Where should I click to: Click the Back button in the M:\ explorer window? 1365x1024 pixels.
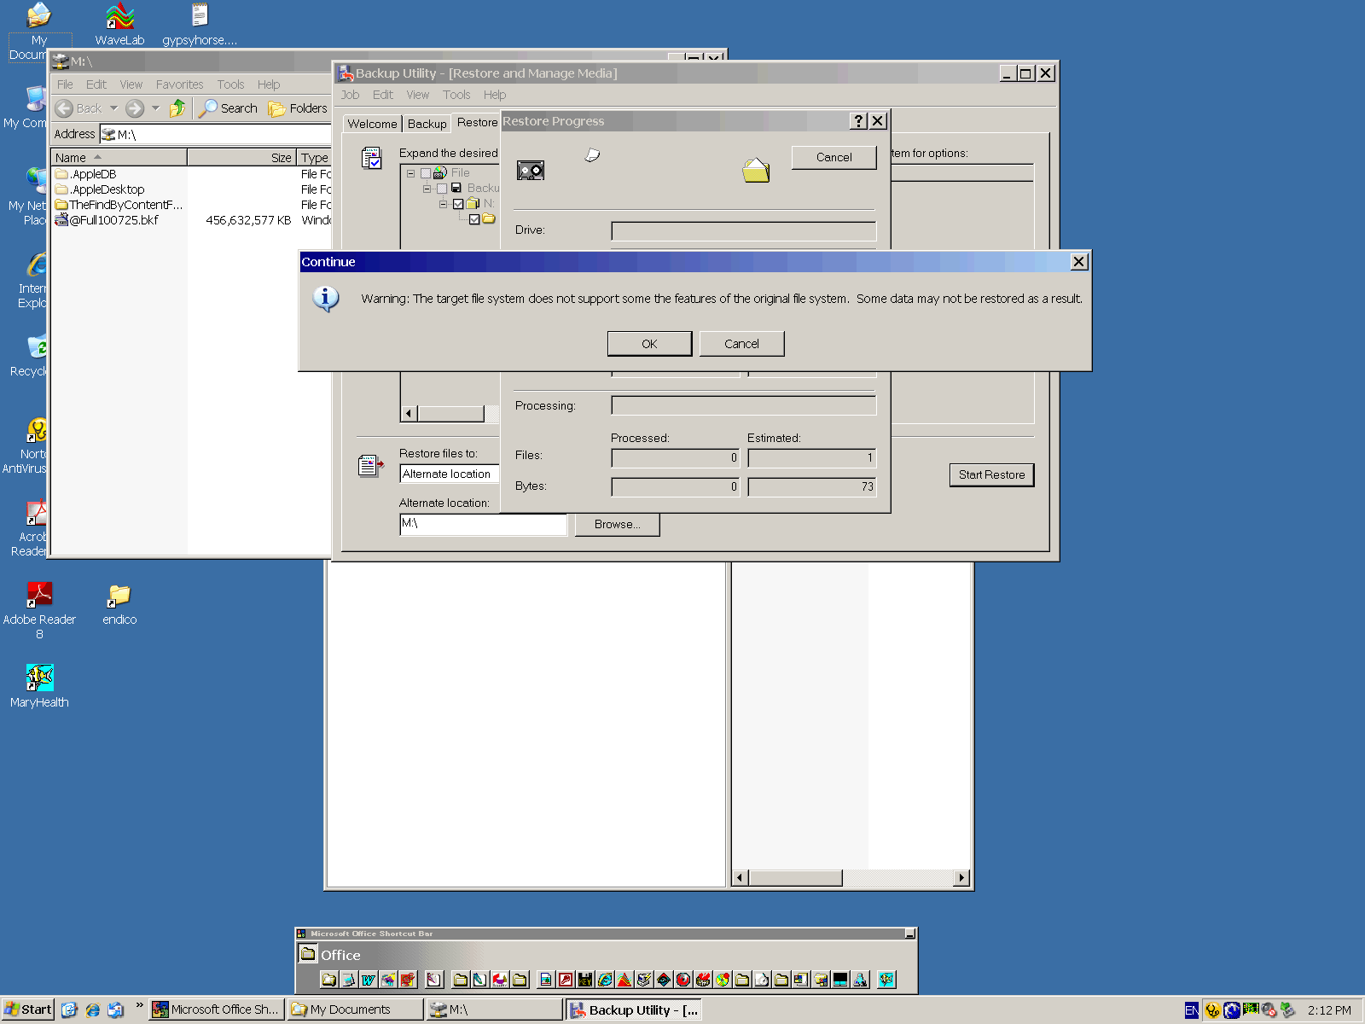(x=78, y=108)
